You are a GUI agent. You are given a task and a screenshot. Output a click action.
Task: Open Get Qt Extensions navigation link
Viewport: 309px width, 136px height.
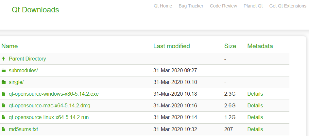pyautogui.click(x=288, y=6)
